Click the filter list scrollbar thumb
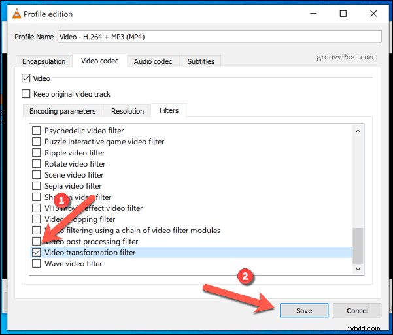The height and width of the screenshot is (335, 393). click(358, 246)
